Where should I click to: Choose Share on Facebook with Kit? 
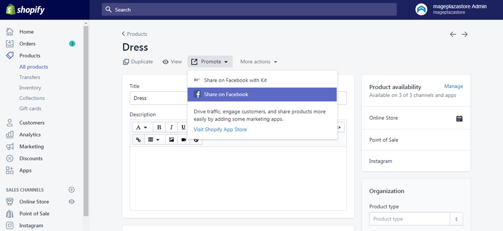pyautogui.click(x=262, y=80)
